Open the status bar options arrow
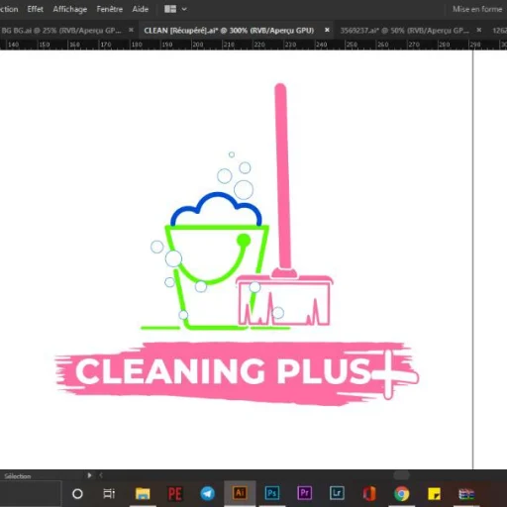507x507 pixels. [89, 475]
